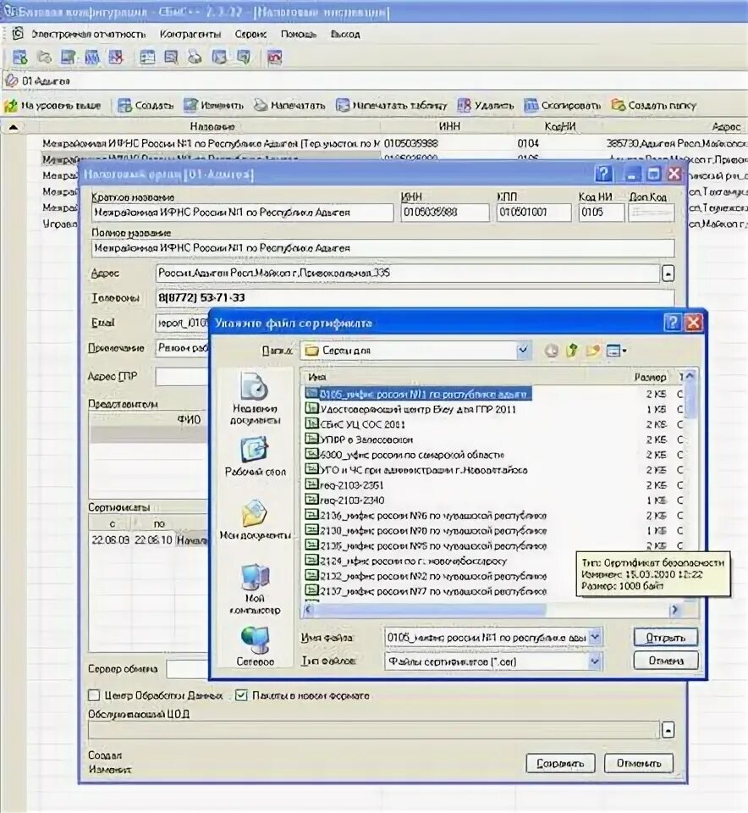
Task: Click the Изменить toolbar button
Action: [214, 106]
